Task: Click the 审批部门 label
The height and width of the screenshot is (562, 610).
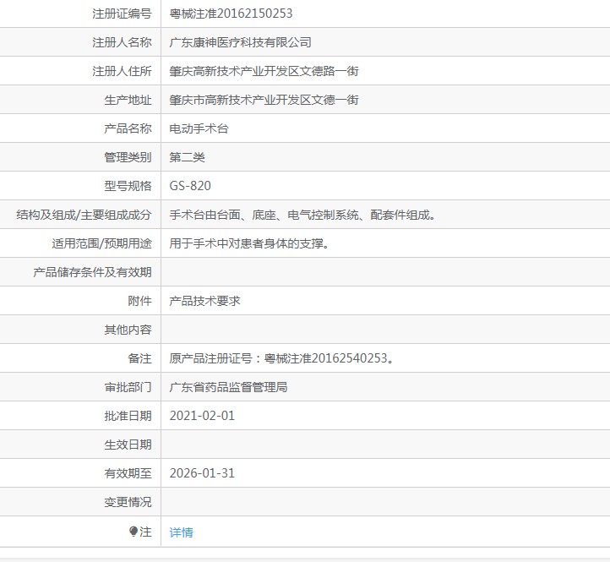Action: [128, 387]
